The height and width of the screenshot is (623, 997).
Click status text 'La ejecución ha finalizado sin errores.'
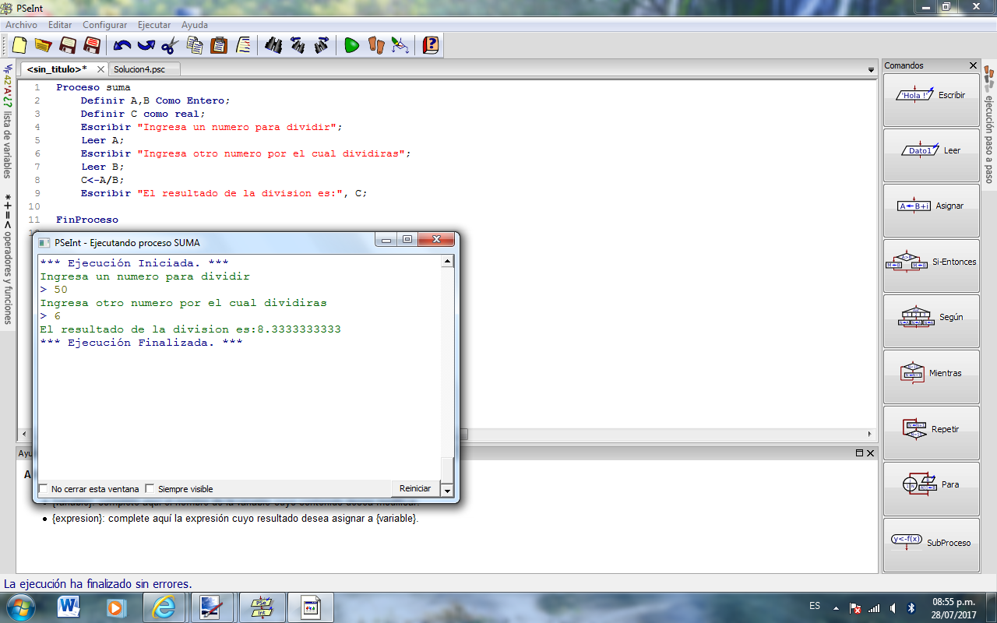98,583
